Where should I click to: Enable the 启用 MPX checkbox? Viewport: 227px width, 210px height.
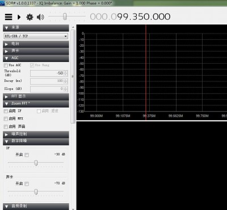[x=6, y=119]
